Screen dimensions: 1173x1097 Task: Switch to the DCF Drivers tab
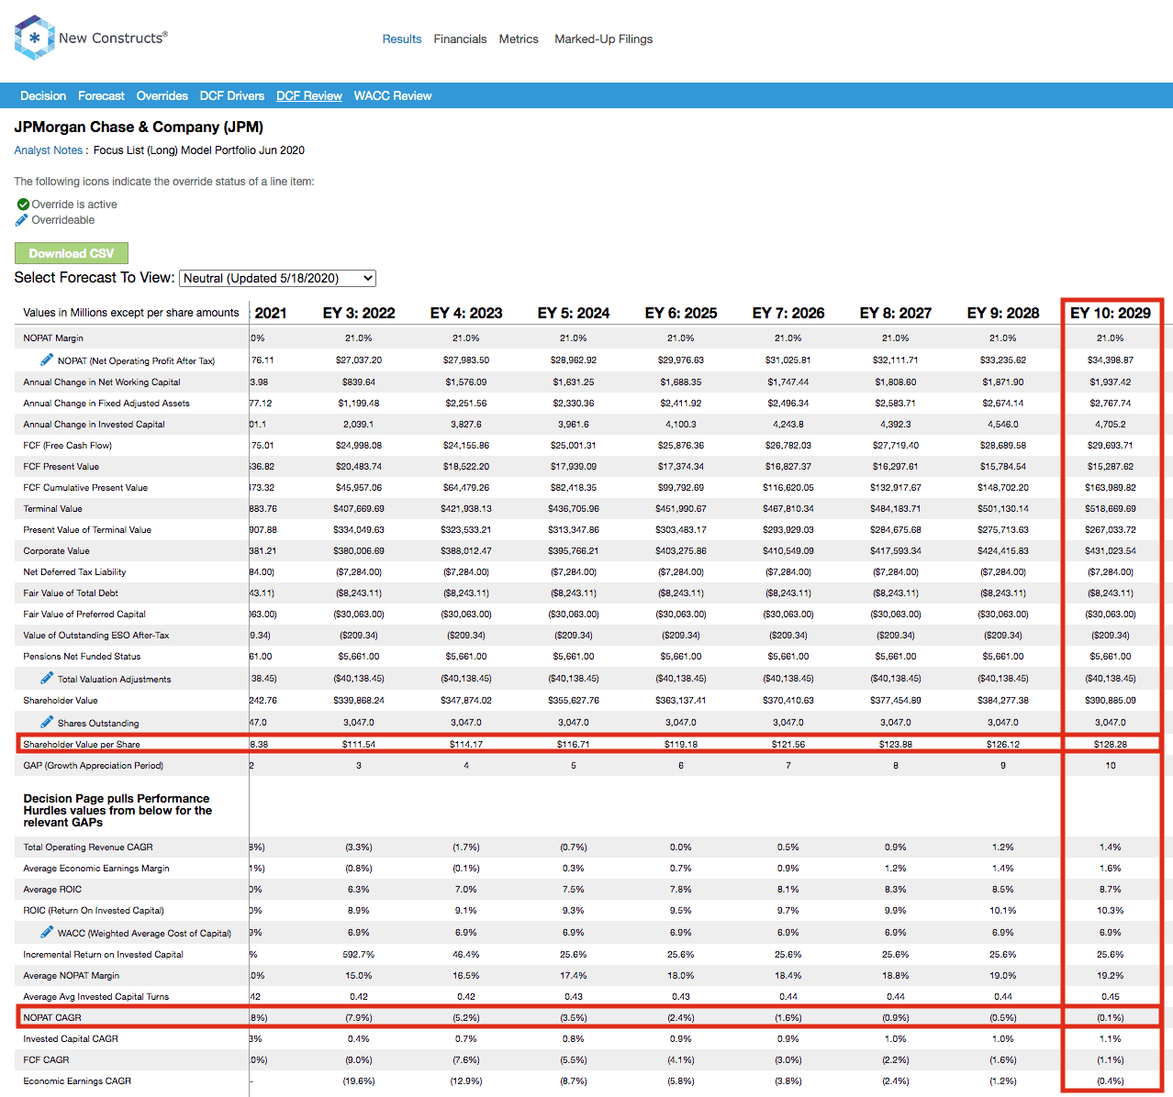tap(232, 95)
